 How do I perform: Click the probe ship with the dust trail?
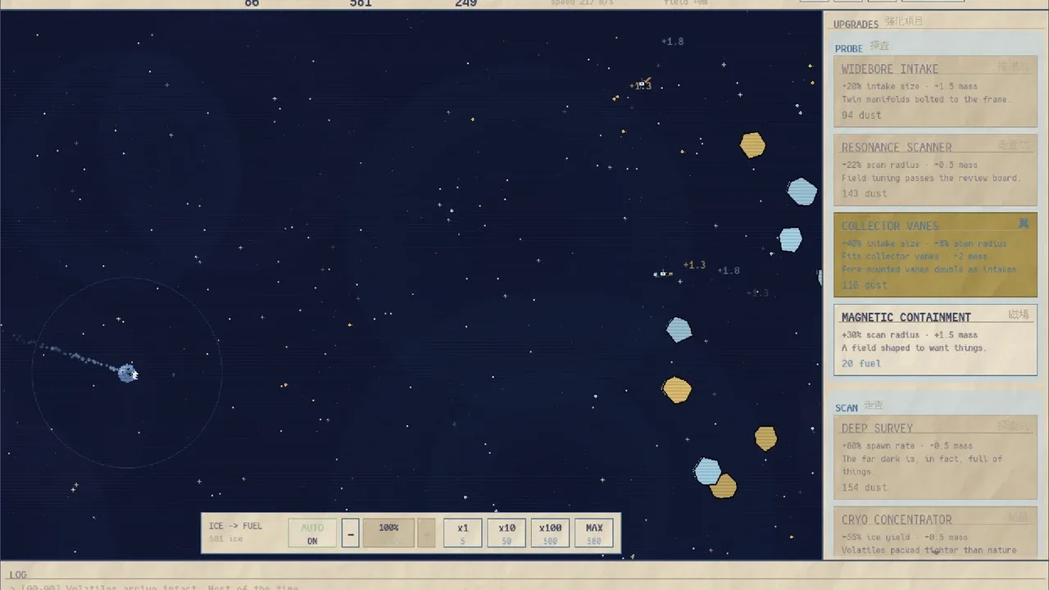[x=127, y=373]
